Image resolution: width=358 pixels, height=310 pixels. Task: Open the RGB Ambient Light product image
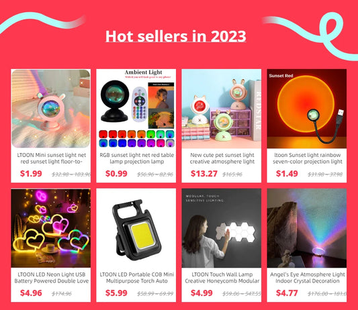tap(136, 109)
